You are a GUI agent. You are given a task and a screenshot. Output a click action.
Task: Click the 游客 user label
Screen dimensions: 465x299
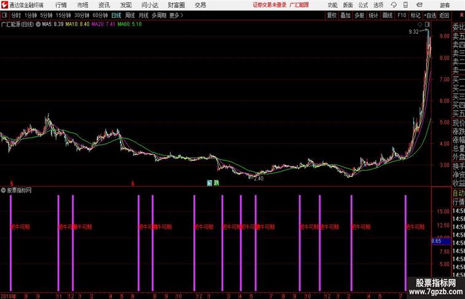(445, 5)
